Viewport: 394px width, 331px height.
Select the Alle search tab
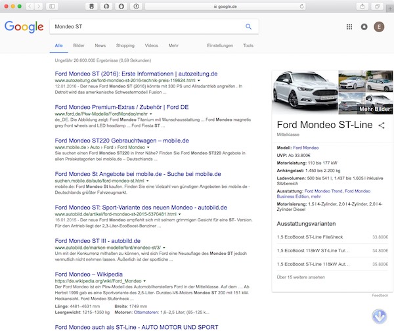59,45
